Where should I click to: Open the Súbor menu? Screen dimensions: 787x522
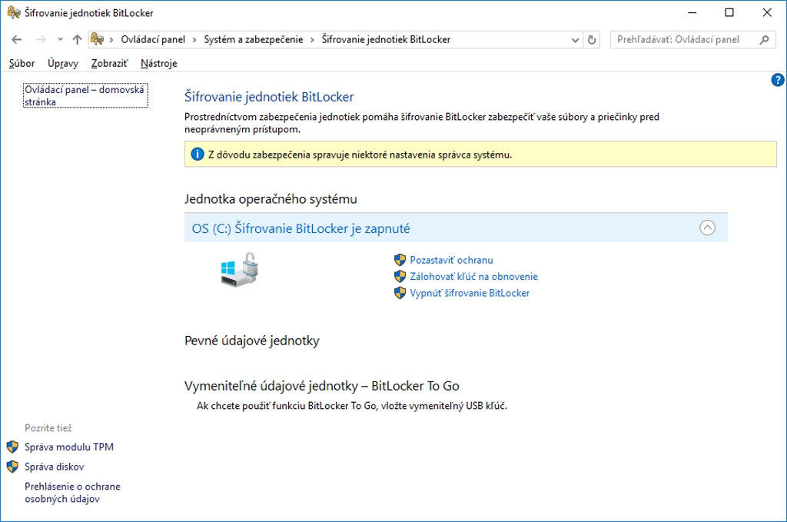tap(22, 64)
